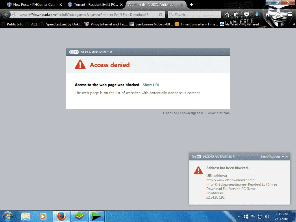
Task: Open the green arrow app on taskbar
Action: point(97,216)
